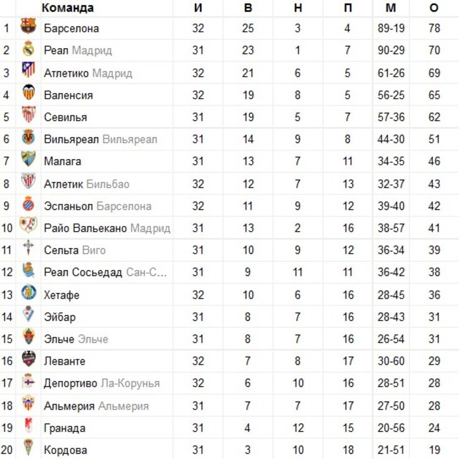This screenshot has width=459, height=459.
Task: Click the Barcelona club crest icon
Action: (x=28, y=26)
